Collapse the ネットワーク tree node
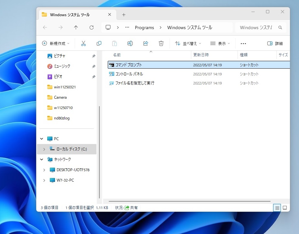Viewport: 299px width, 234px height. [x=41, y=160]
